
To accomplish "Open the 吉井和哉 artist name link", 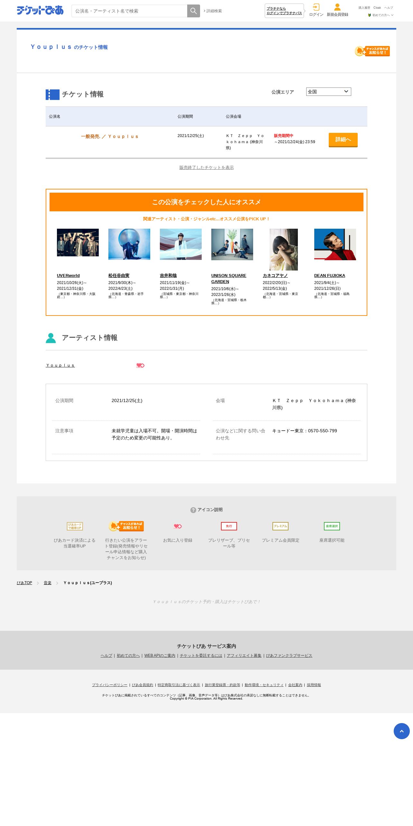I will tap(168, 276).
